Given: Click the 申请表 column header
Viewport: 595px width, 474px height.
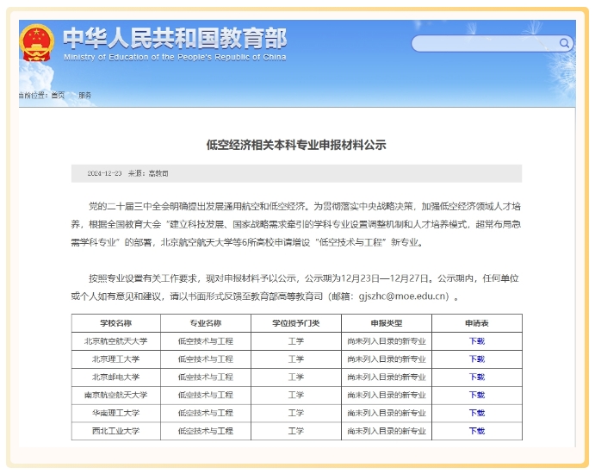Looking at the screenshot, I should [477, 323].
